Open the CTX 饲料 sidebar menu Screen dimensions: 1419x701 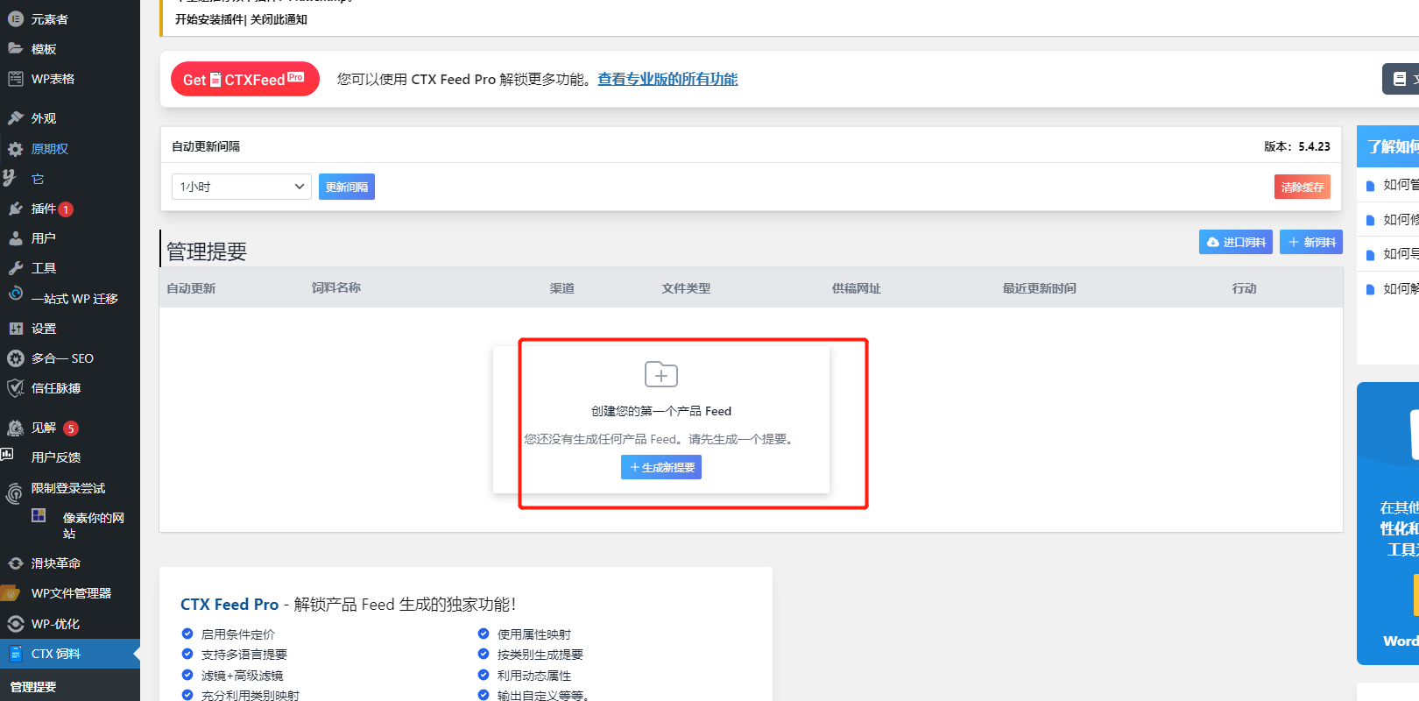(x=56, y=654)
